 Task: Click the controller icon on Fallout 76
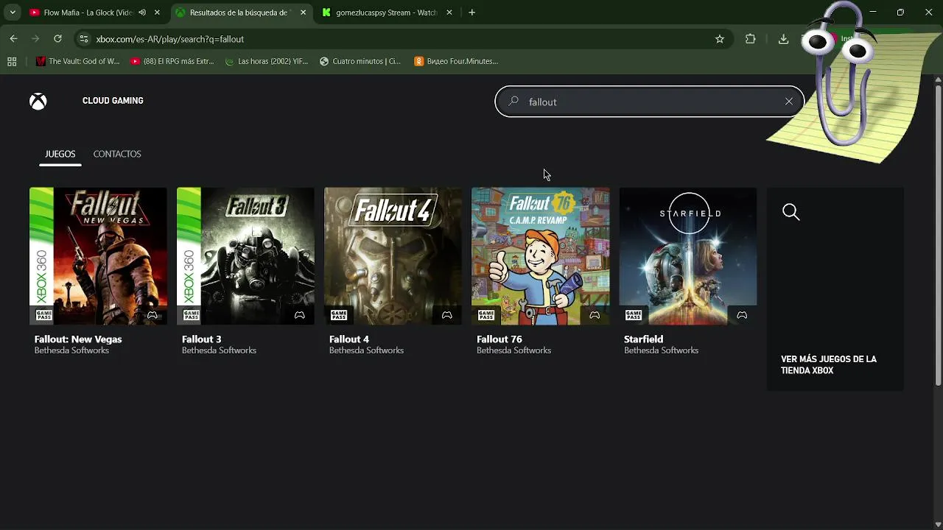(594, 315)
